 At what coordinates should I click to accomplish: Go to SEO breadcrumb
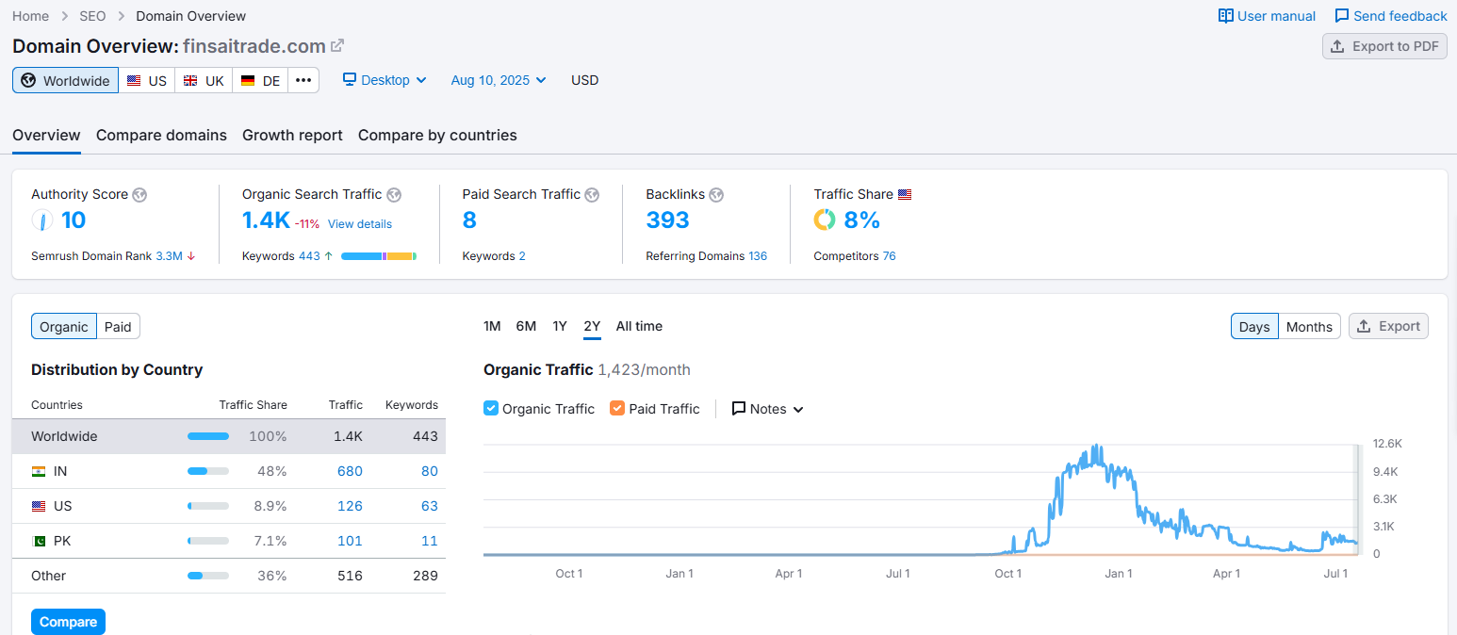[92, 16]
